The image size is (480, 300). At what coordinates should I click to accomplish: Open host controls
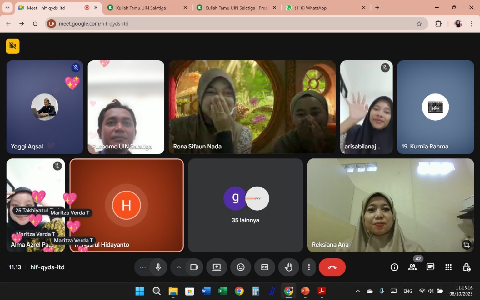click(x=467, y=267)
